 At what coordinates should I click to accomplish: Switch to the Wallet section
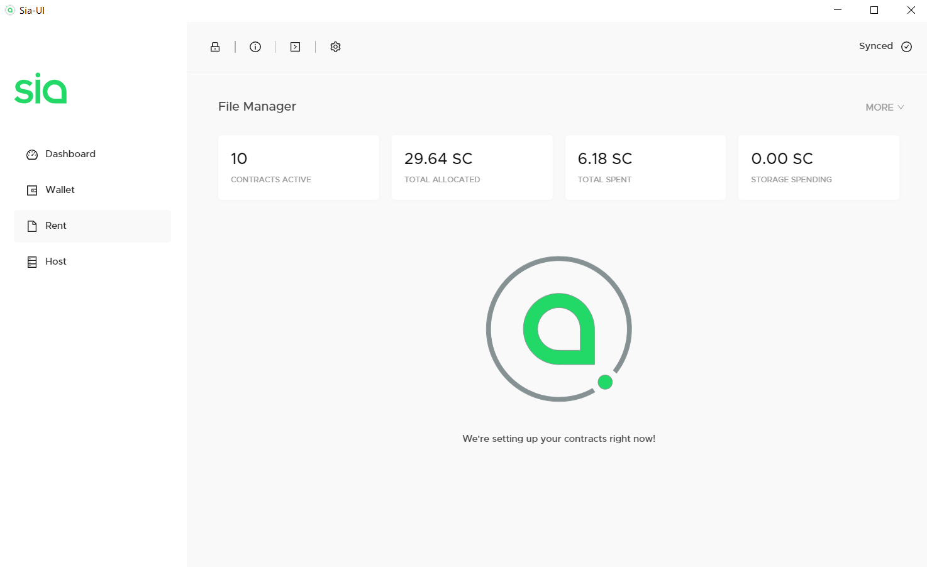click(x=92, y=190)
